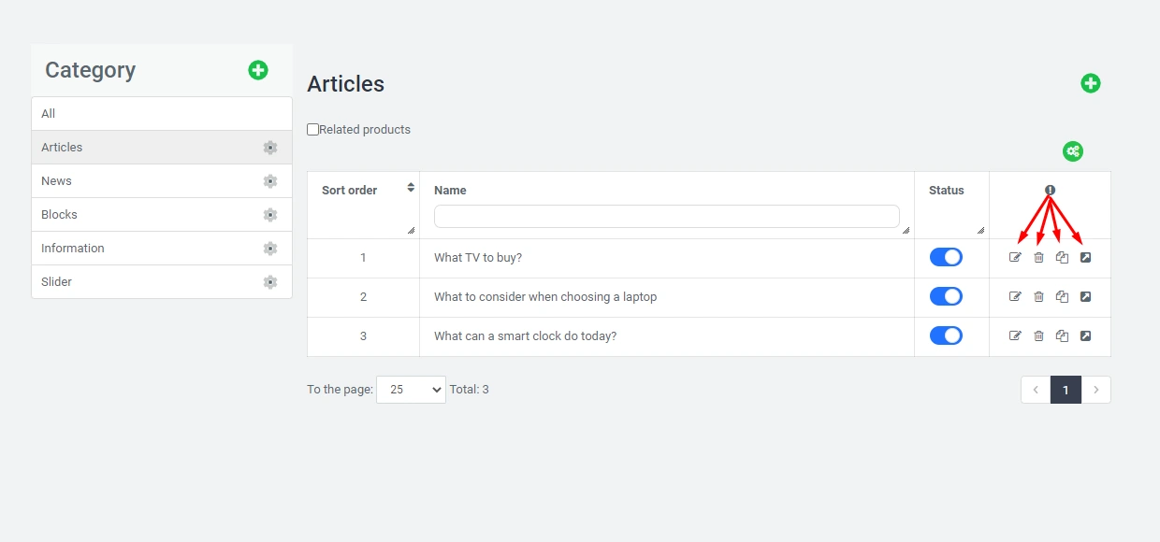The width and height of the screenshot is (1160, 542).
Task: Open the items per page dropdown
Action: (x=411, y=390)
